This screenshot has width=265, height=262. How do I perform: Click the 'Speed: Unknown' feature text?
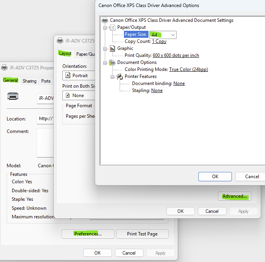29,208
